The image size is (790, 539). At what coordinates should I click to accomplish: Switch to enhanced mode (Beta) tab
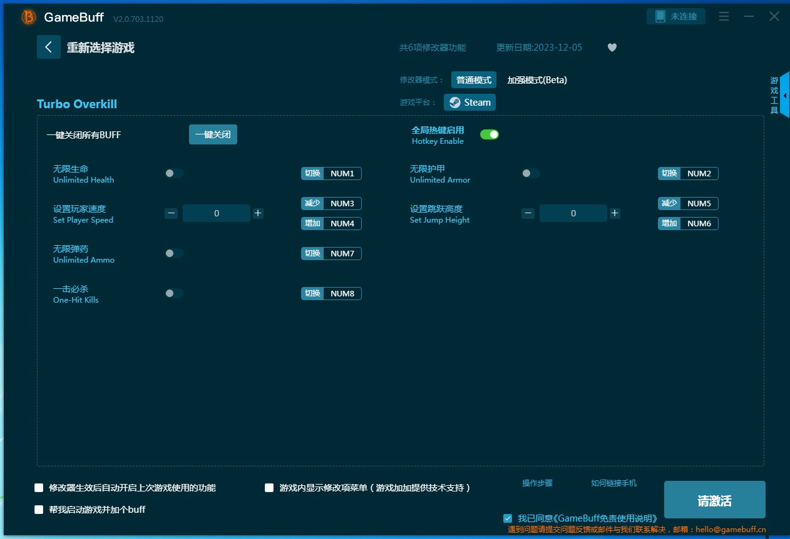click(x=536, y=80)
